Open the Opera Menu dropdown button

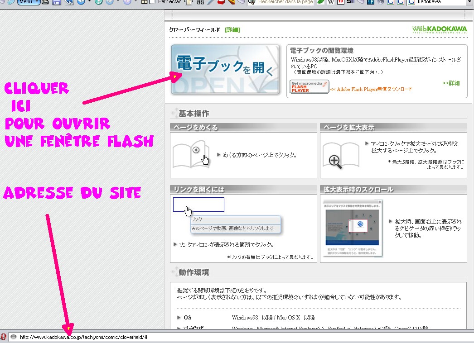[x=29, y=2]
